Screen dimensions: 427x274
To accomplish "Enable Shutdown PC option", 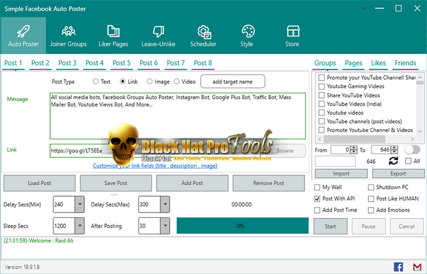I will click(x=371, y=188).
